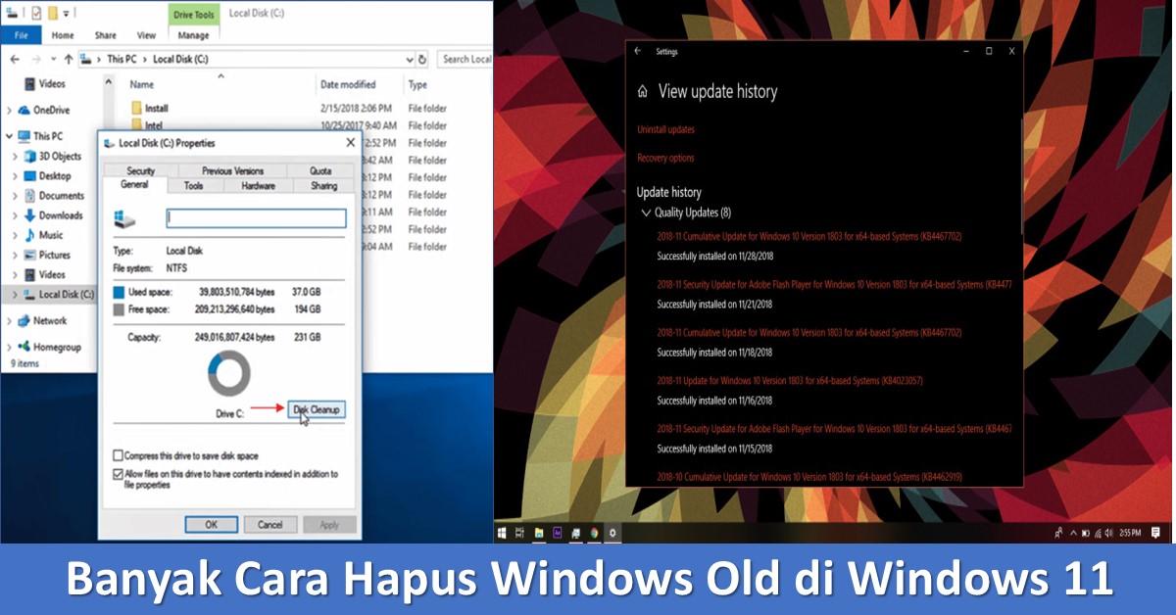Switch to the Tools tab
Screen dimensions: 1176x615
click(x=194, y=185)
